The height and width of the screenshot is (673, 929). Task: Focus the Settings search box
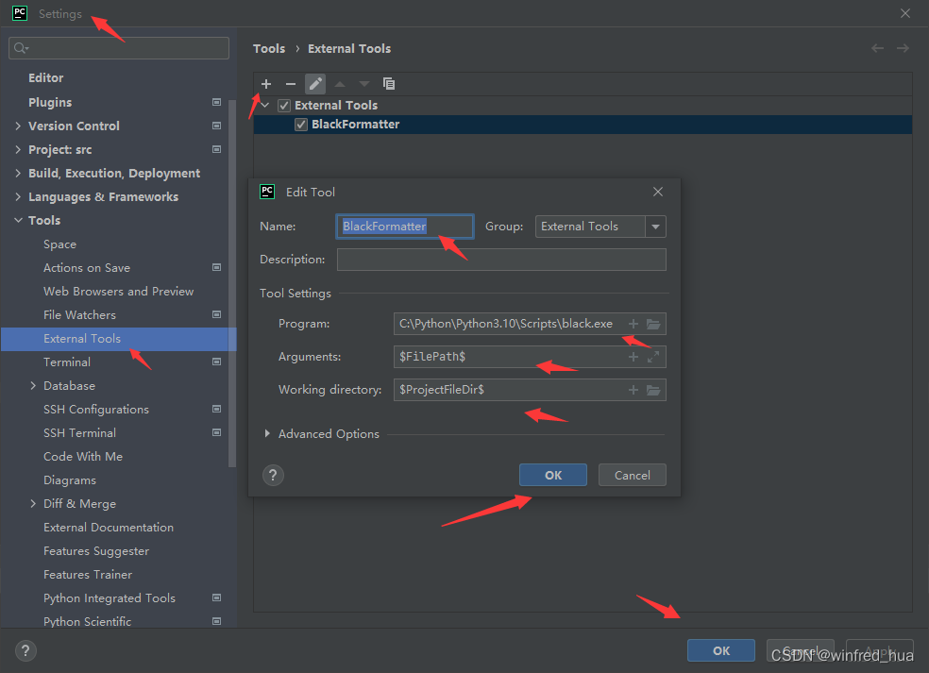(119, 48)
